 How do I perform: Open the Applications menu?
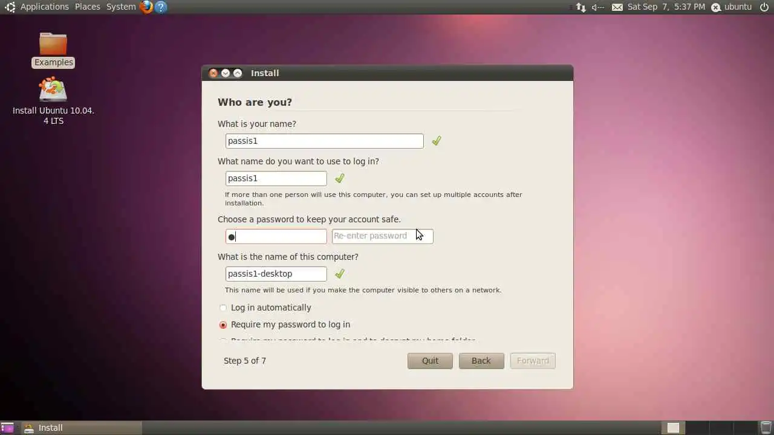tap(45, 7)
